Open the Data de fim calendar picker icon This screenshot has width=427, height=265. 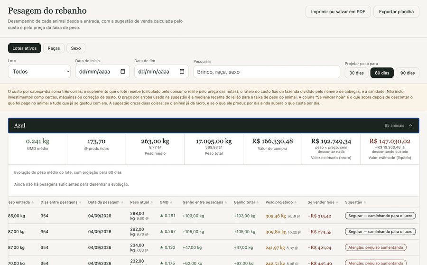click(182, 71)
